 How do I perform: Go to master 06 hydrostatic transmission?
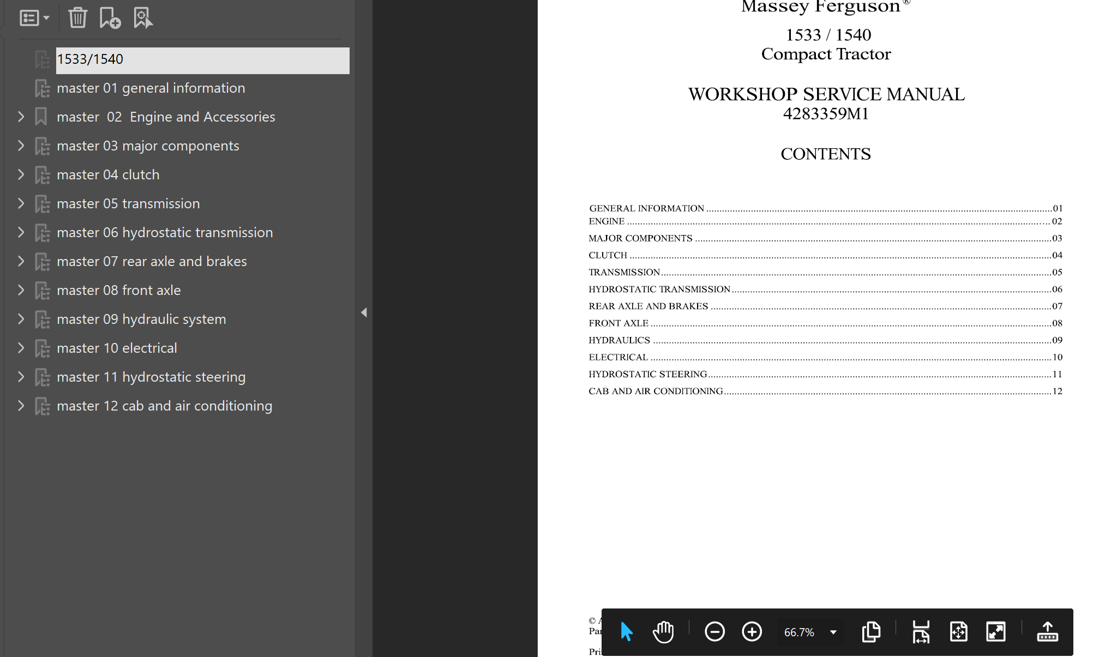[165, 233]
